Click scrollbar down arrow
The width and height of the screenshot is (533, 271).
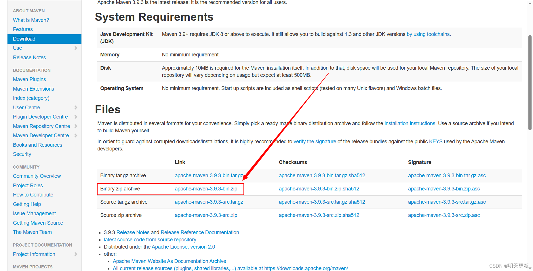530,268
